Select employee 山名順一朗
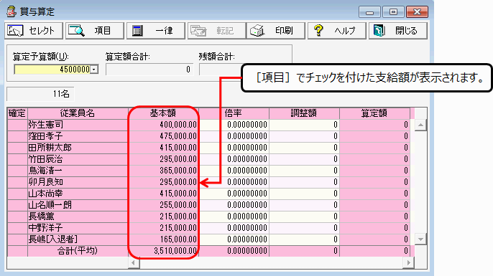493x276 pixels. pos(78,205)
